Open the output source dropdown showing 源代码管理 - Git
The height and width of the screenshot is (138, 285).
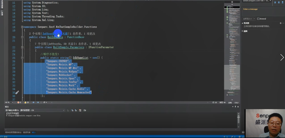42,110
